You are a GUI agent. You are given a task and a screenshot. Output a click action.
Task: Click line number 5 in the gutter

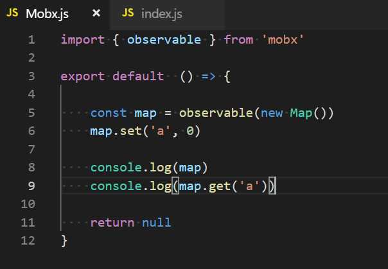pyautogui.click(x=31, y=113)
